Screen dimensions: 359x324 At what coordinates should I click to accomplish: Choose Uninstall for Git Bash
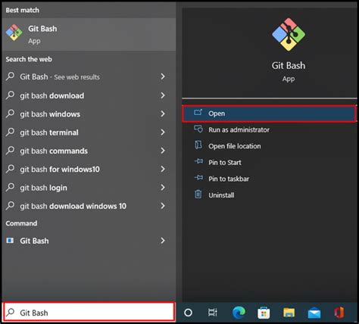click(269, 195)
